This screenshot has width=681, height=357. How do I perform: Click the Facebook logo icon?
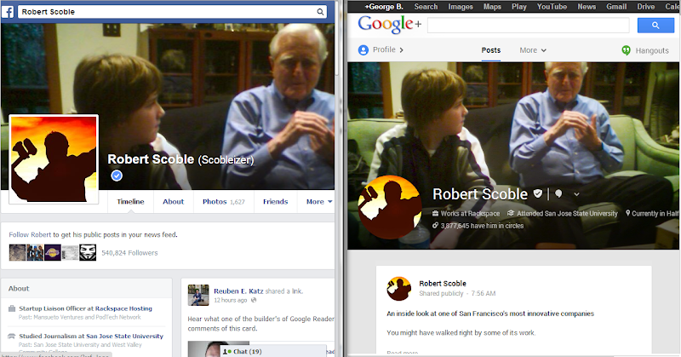pyautogui.click(x=8, y=12)
